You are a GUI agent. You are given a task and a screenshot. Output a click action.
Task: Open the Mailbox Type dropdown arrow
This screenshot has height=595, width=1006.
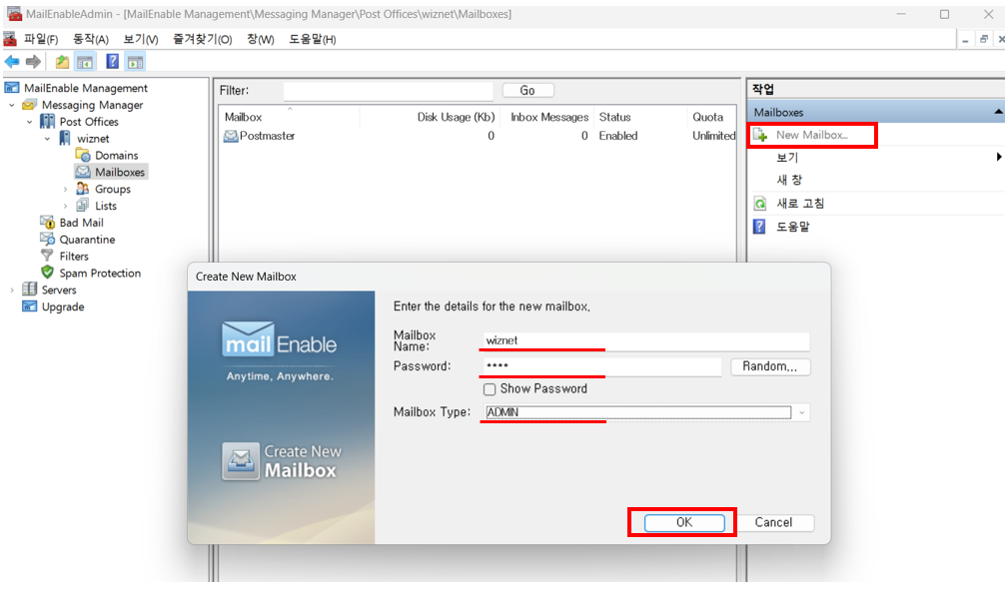801,412
